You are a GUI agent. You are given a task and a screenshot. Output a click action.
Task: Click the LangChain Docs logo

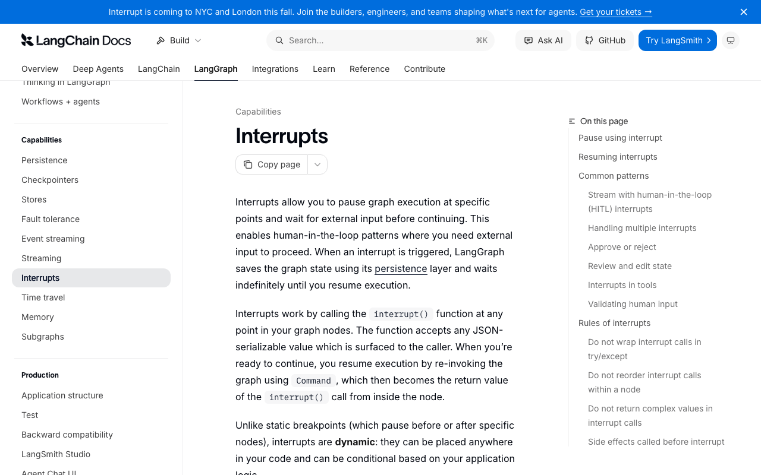point(76,40)
